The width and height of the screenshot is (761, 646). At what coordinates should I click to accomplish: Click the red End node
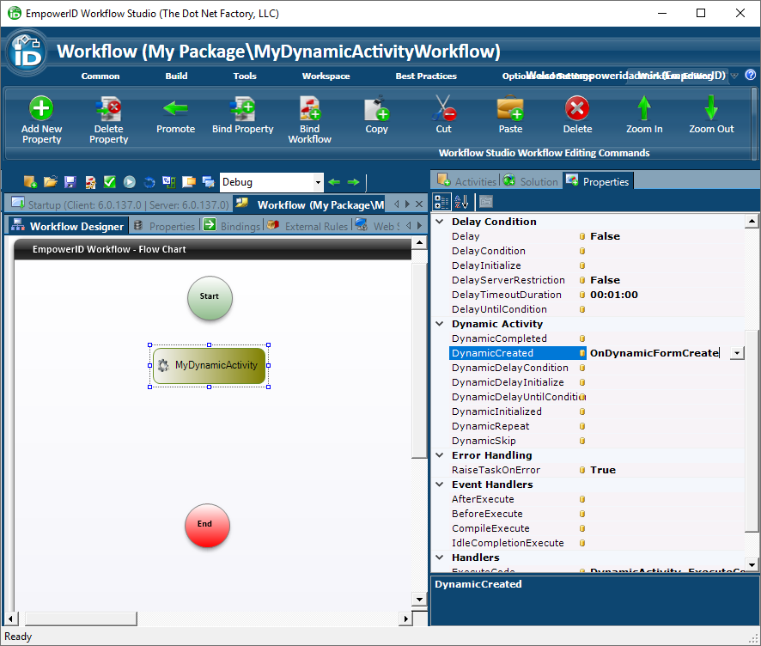[x=207, y=524]
